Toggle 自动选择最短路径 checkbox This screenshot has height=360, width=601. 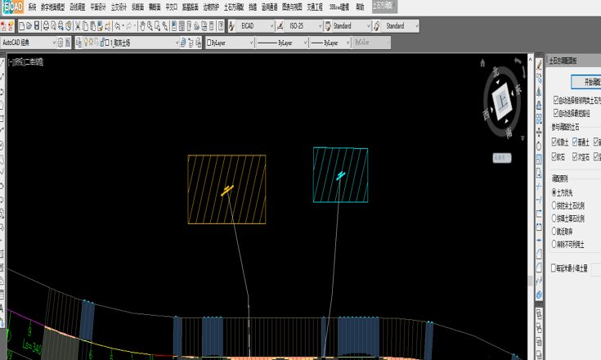(x=556, y=113)
